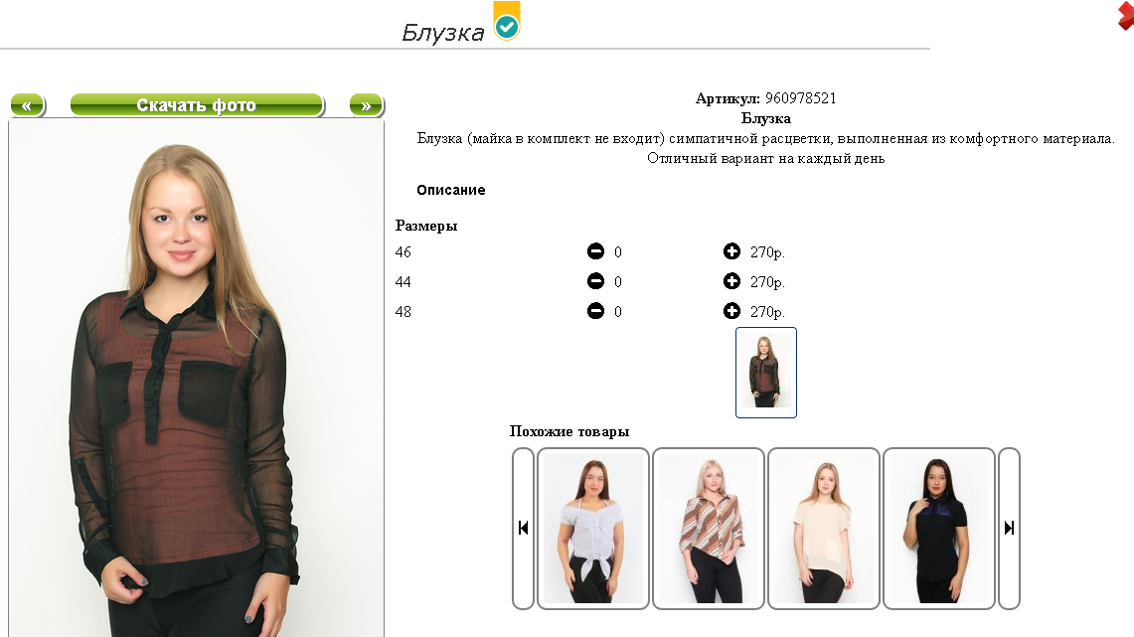Viewport: 1134px width, 637px height.
Task: Open the brown striped blouse similar item
Action: (x=709, y=529)
